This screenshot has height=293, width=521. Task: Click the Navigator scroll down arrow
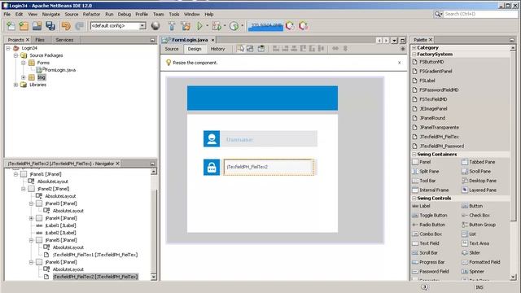[x=154, y=277]
